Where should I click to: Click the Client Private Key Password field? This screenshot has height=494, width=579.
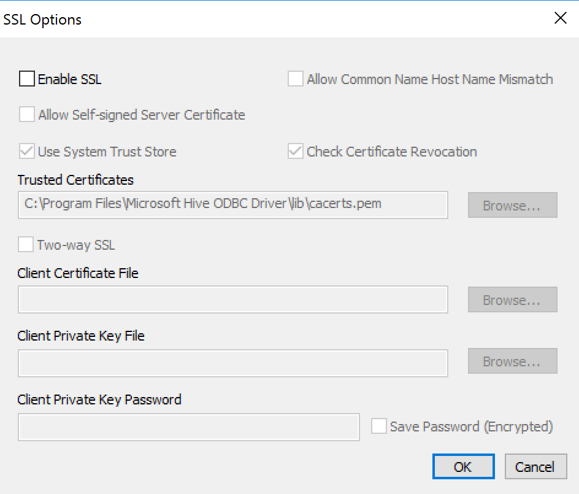pos(189,427)
